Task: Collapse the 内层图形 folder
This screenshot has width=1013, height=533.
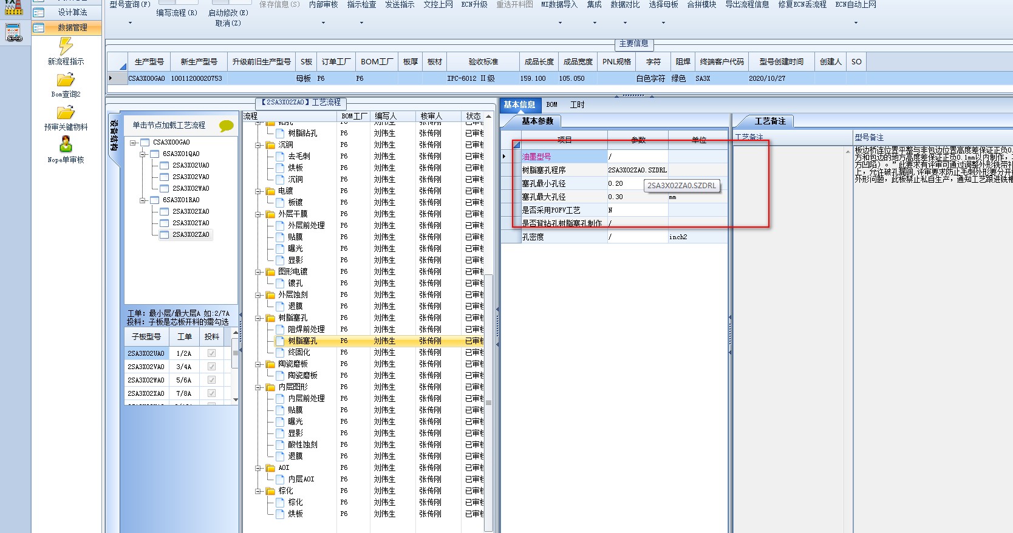Action: point(259,387)
